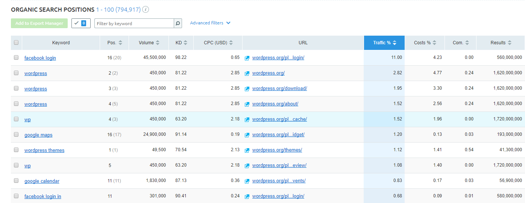Click Add to Export Manager button

click(x=39, y=23)
